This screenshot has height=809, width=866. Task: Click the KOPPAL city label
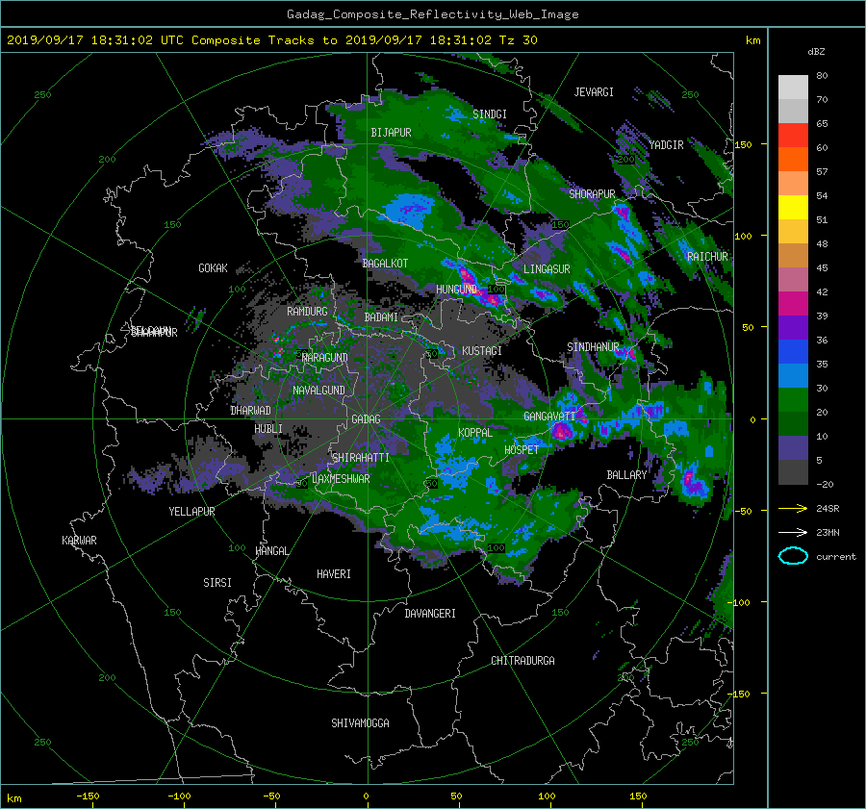pyautogui.click(x=475, y=433)
